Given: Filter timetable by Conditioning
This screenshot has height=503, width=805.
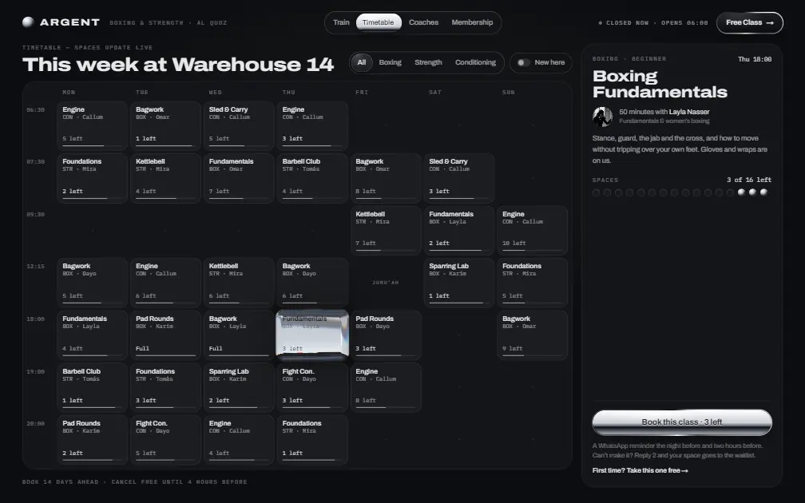Looking at the screenshot, I should pyautogui.click(x=475, y=62).
